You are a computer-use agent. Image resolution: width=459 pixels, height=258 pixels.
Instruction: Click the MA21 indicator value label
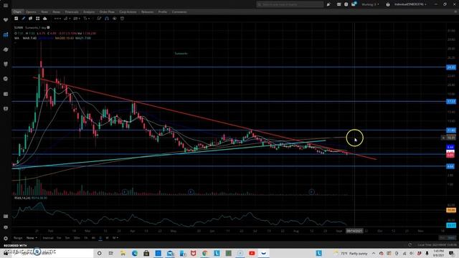tap(83, 38)
